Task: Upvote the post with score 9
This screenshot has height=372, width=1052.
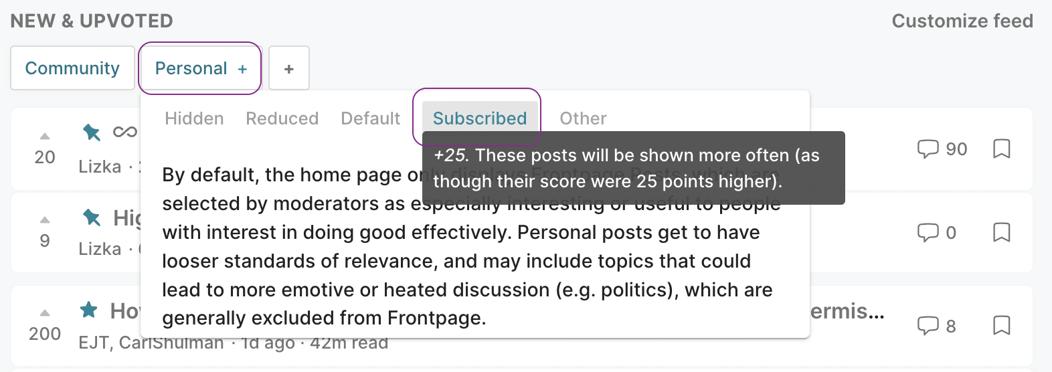Action: (45, 220)
